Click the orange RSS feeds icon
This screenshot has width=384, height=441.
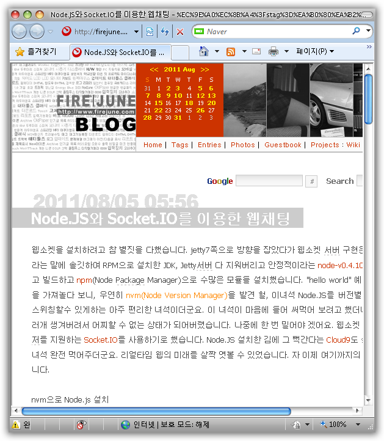click(231, 52)
